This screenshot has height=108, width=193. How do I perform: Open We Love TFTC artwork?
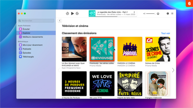tap(102, 84)
